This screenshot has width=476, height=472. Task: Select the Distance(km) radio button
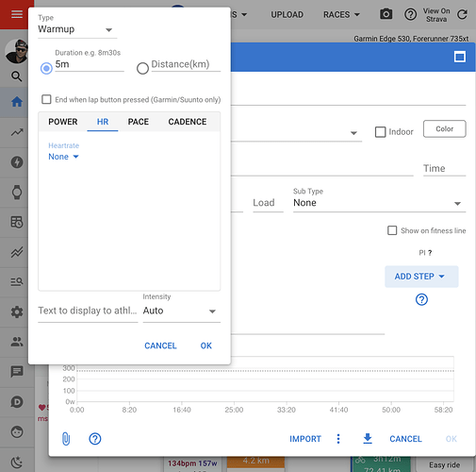tap(142, 68)
